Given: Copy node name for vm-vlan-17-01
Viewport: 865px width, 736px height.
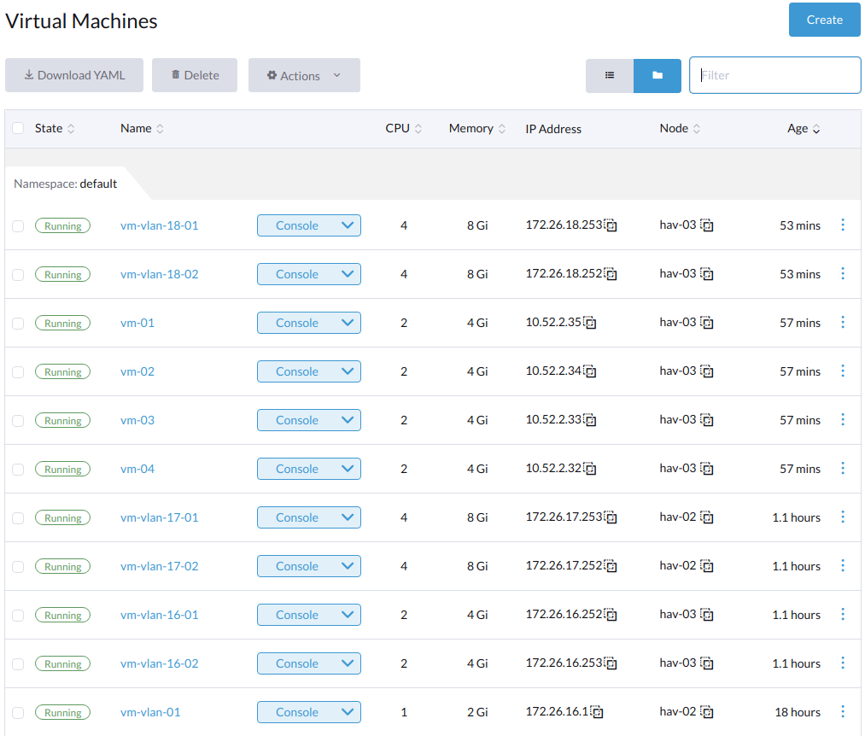Looking at the screenshot, I should tap(707, 517).
